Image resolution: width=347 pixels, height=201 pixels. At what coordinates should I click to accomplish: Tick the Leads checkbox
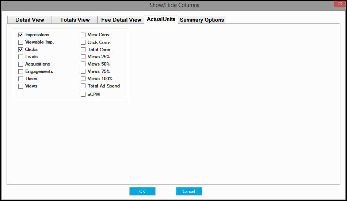pos(20,57)
